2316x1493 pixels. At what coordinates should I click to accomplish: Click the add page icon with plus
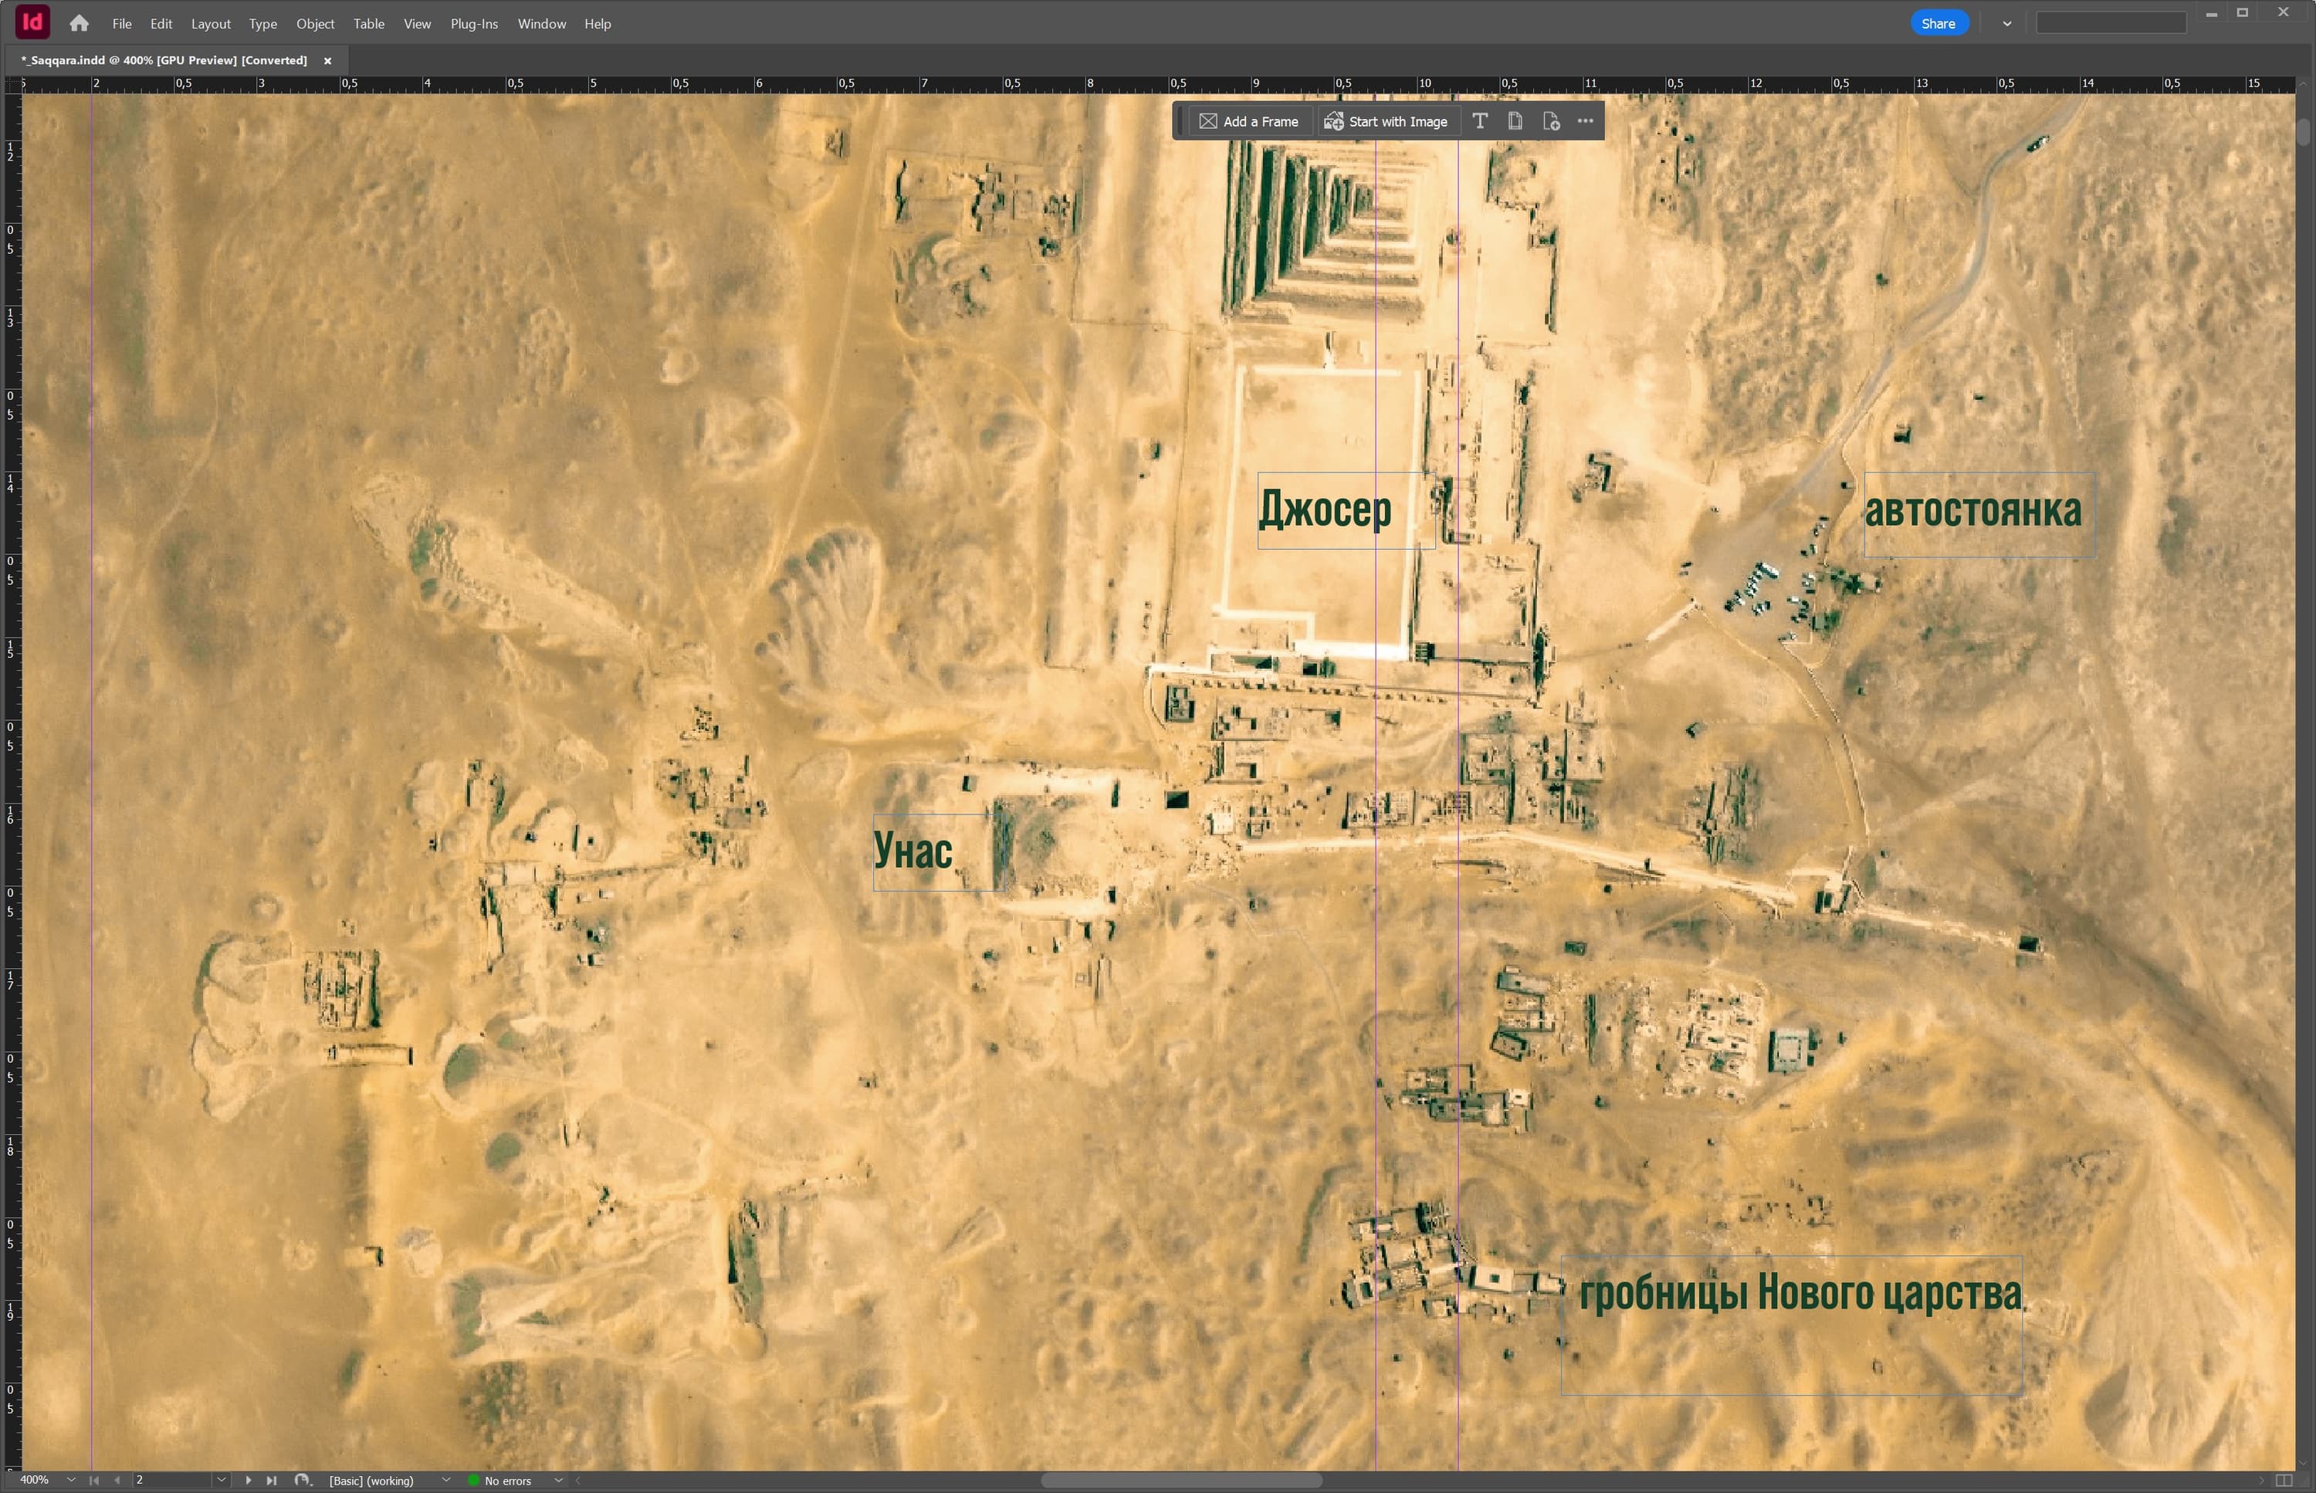(x=1551, y=121)
